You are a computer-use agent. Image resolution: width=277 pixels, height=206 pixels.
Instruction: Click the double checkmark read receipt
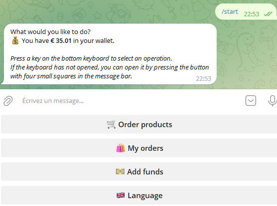click(268, 14)
